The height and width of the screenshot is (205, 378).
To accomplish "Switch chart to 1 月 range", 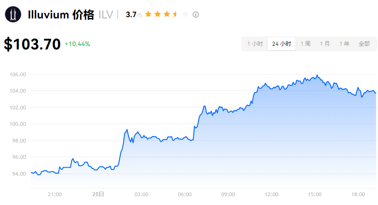I will click(x=325, y=44).
